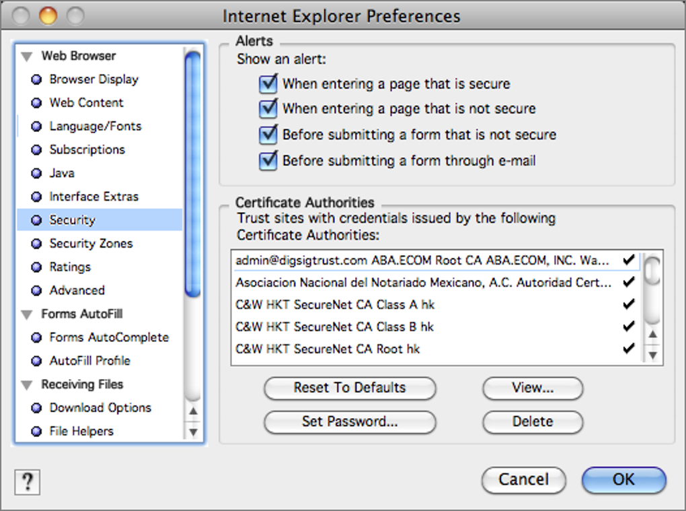Open help with the question mark icon
The image size is (686, 511).
click(x=27, y=482)
